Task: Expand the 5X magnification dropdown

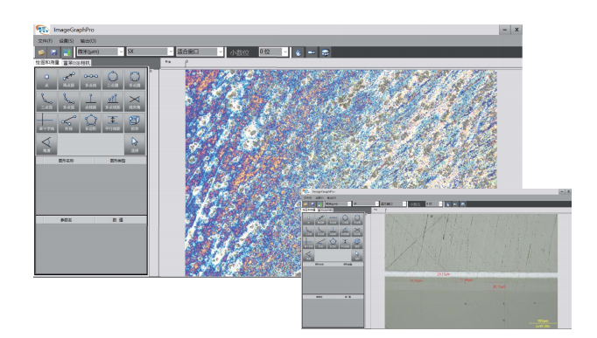Action: tap(150, 52)
